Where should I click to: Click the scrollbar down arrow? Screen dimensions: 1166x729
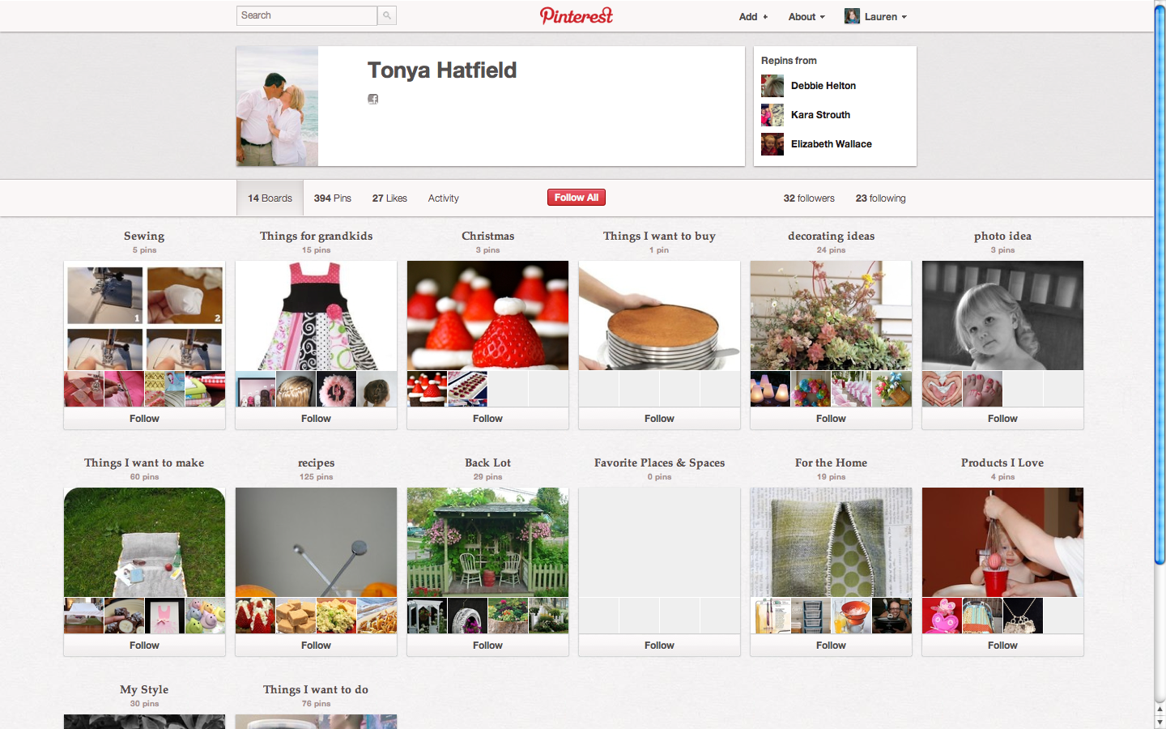coord(1160,722)
